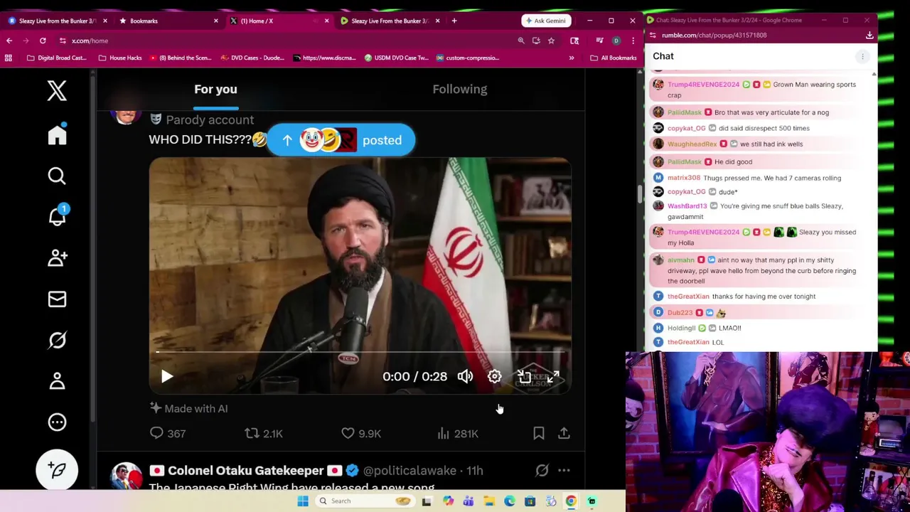Open the Digital Broad Cast bookmark folder
Viewport: 910px width, 512px height.
pos(56,58)
